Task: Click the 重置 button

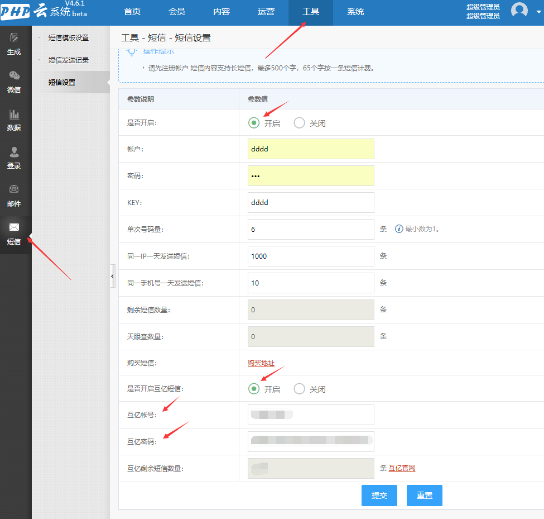Action: point(425,496)
